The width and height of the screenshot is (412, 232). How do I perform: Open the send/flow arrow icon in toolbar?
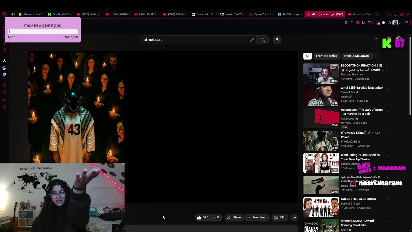tap(363, 23)
